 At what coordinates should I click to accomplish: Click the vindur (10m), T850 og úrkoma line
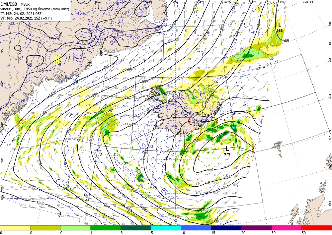pyautogui.click(x=35, y=9)
